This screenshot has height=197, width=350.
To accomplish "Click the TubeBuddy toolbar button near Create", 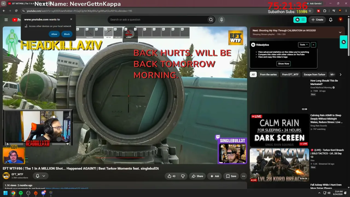I will [300, 20].
